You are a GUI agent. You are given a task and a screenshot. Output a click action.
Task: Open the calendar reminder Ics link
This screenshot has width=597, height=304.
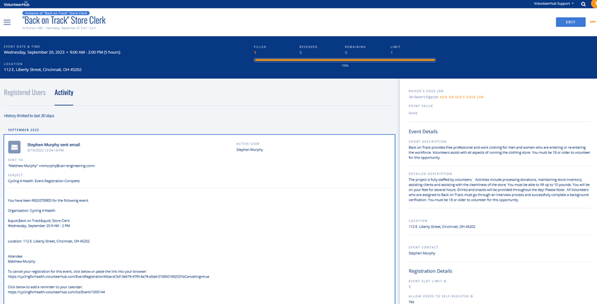pyautogui.click(x=56, y=292)
